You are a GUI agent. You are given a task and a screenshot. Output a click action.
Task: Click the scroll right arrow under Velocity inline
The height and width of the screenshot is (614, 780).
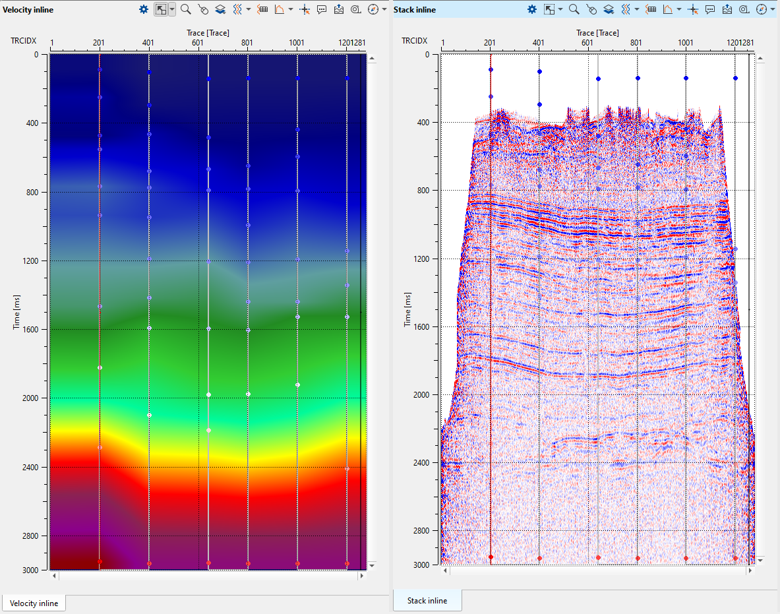pos(361,576)
